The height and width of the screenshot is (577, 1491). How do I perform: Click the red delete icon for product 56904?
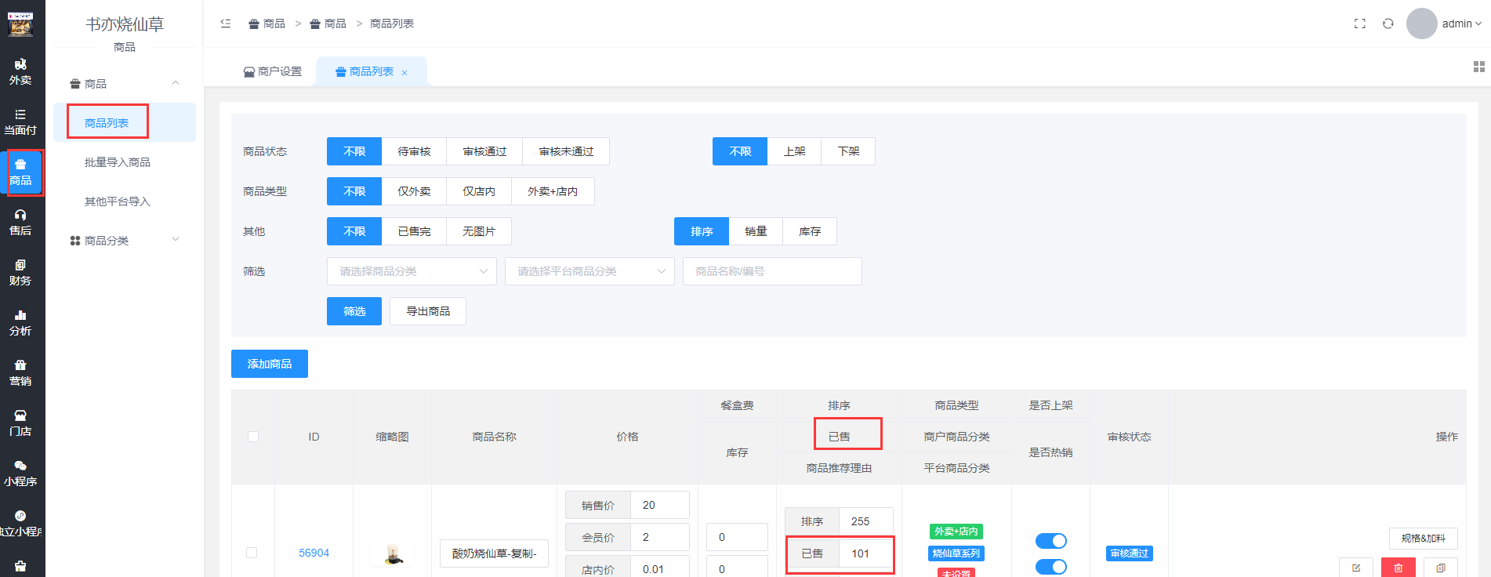coord(1398,568)
